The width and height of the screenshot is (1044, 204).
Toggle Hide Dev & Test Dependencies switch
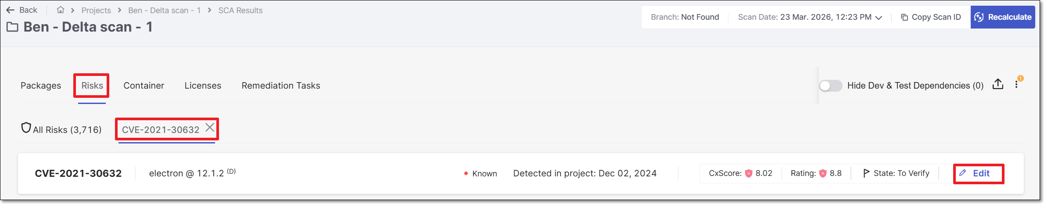pos(830,86)
